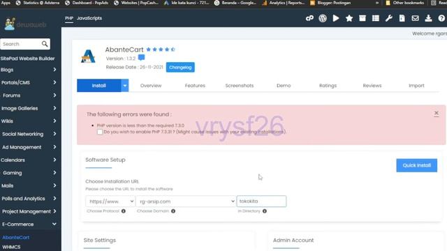Switch to the Reviews tab
447x251 pixels.
pos(372,85)
